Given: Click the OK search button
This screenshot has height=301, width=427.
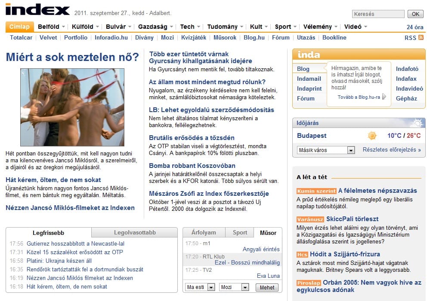Looking at the screenshot, I should tap(415, 14).
